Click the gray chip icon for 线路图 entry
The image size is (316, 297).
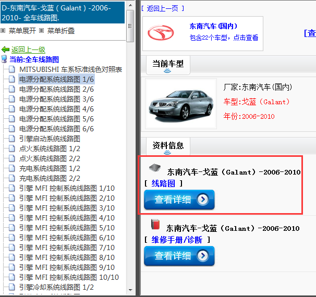(x=155, y=168)
